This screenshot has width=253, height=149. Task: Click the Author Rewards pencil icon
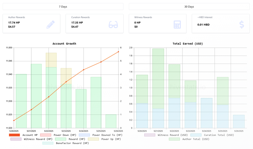click(x=51, y=24)
